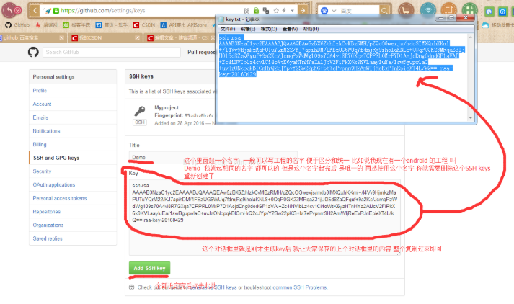Open the flame-icon bookmark in the bookmarks bar
The image size is (514, 304).
tap(47, 25)
